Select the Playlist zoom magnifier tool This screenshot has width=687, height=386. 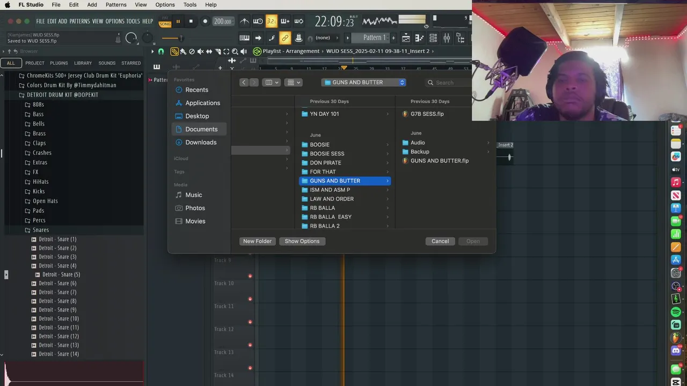(235, 51)
